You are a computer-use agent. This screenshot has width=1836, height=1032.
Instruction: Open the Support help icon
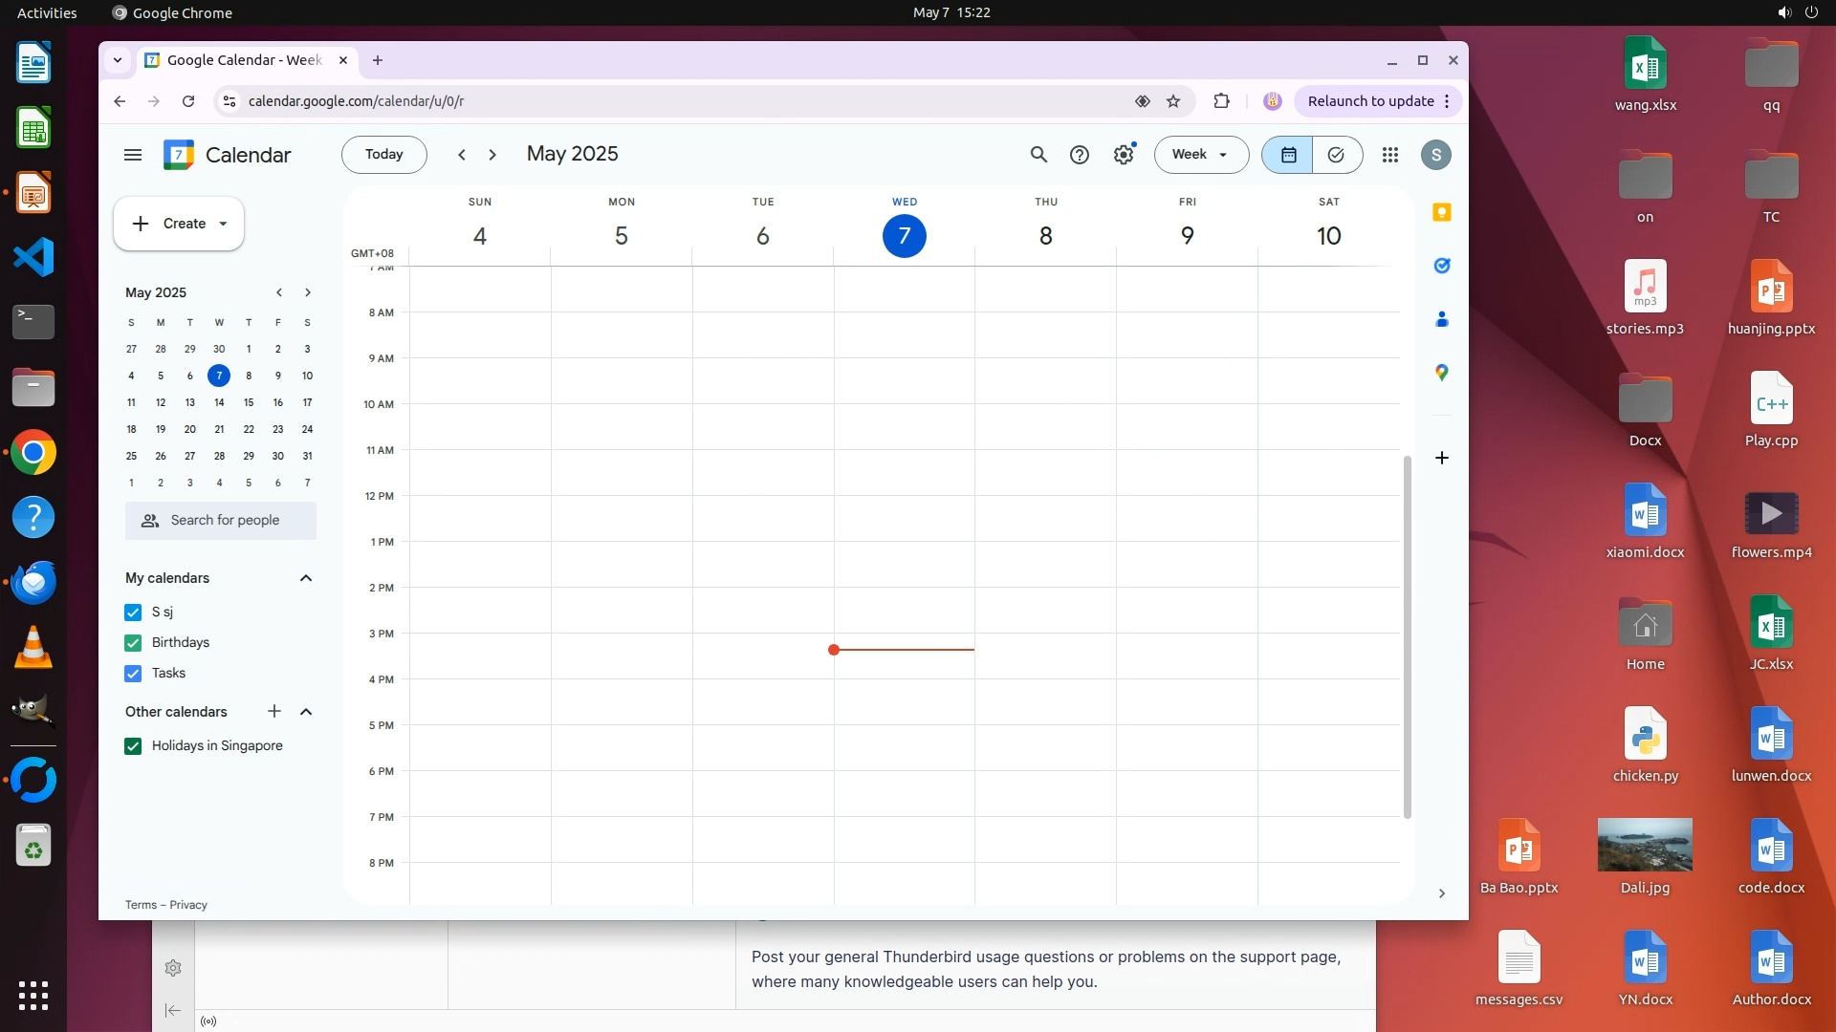point(1080,155)
